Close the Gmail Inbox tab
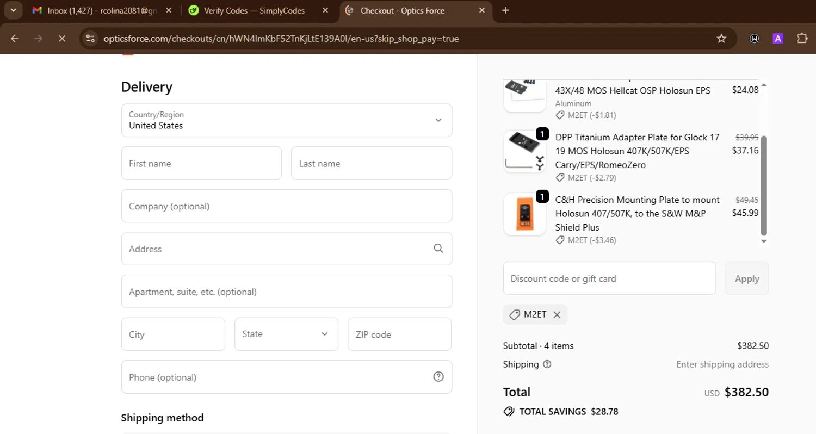The width and height of the screenshot is (816, 434). (169, 10)
